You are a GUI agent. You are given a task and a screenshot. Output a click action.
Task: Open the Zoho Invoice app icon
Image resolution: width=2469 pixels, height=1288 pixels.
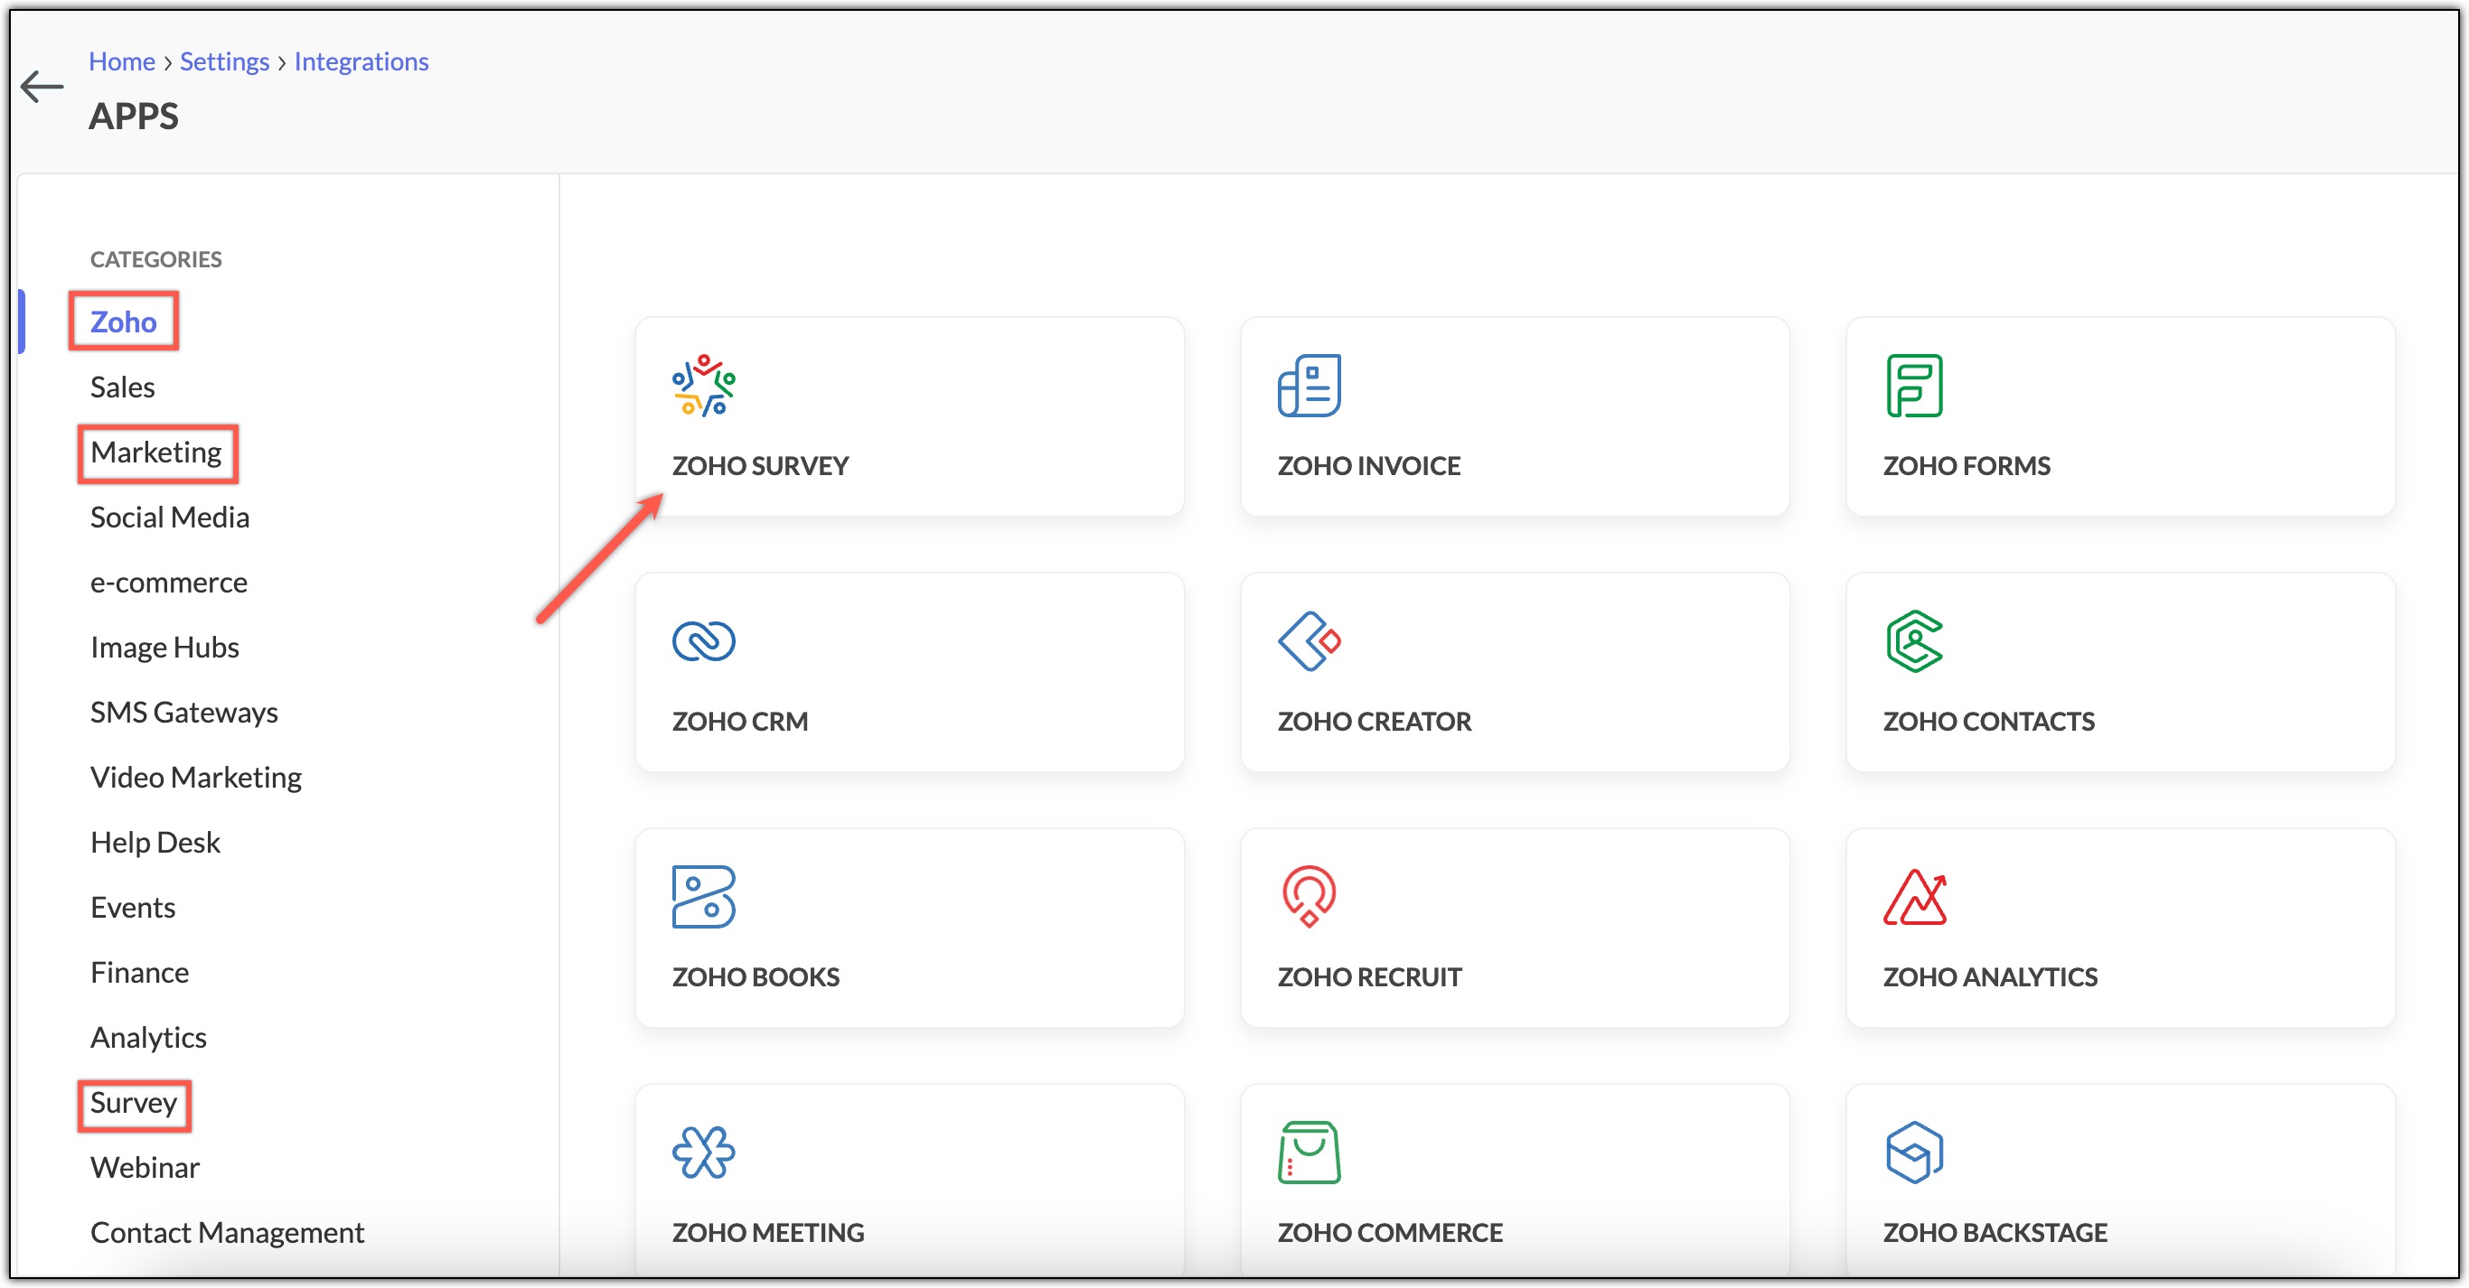pyautogui.click(x=1309, y=385)
